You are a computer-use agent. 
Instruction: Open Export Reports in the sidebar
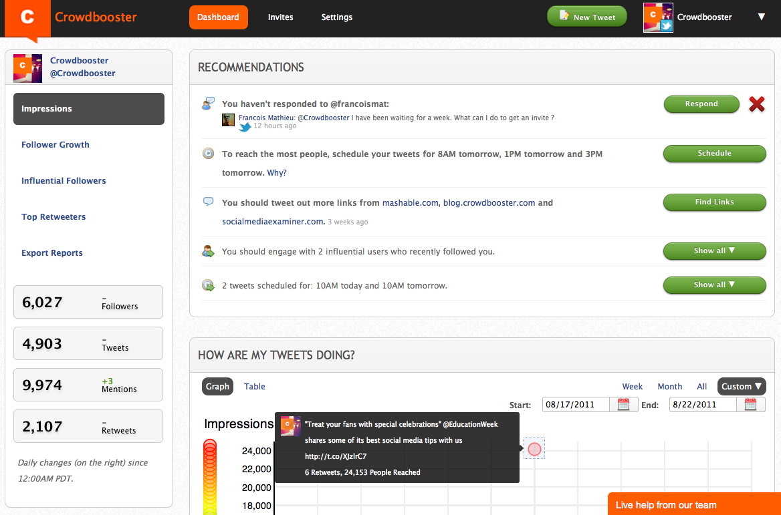tap(51, 252)
